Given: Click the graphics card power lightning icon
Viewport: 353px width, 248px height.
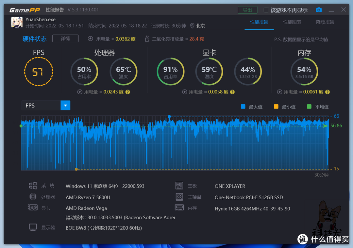Looking at the screenshot, I should coord(185,92).
